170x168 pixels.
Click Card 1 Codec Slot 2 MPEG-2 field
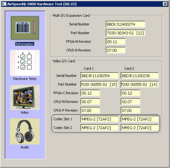[99, 128]
